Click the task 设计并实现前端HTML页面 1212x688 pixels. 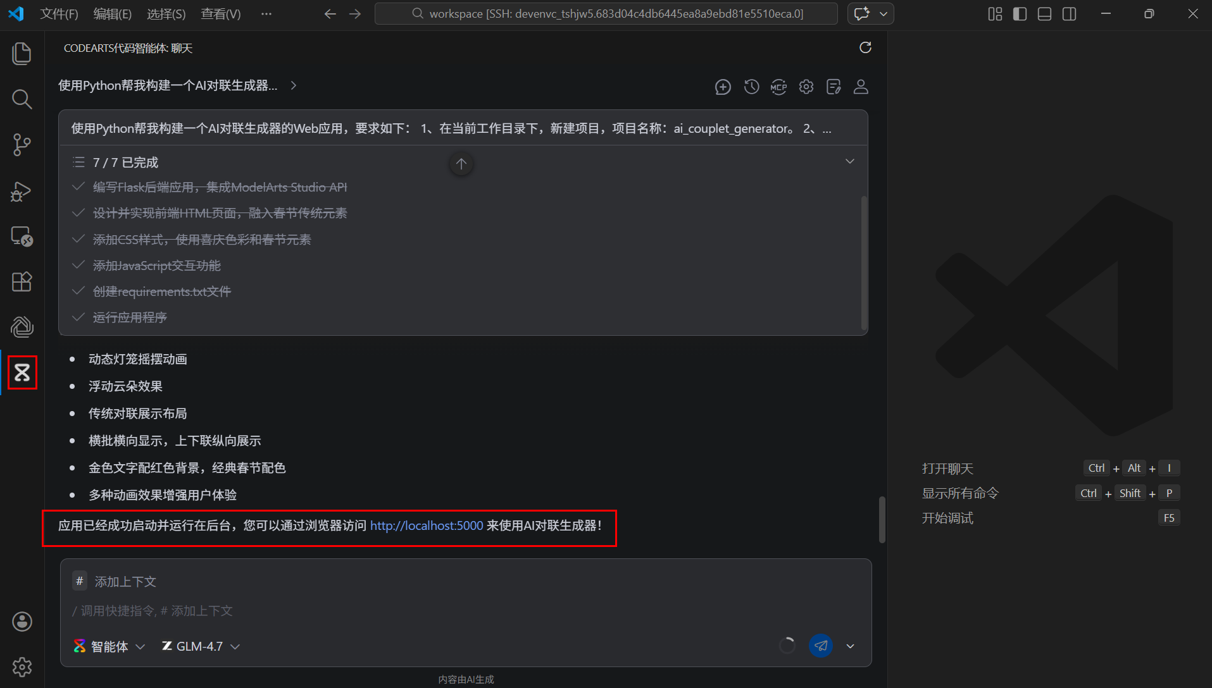(220, 213)
